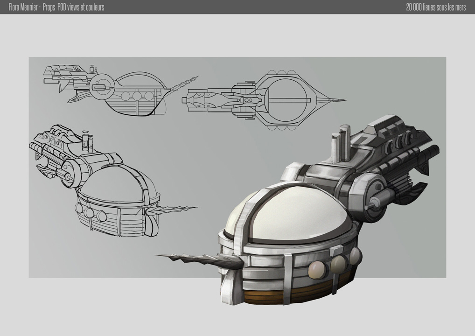Viewport: 475px width, 336px height.
Task: Select the perspective line sketch of the pod
Action: [x=113, y=180]
